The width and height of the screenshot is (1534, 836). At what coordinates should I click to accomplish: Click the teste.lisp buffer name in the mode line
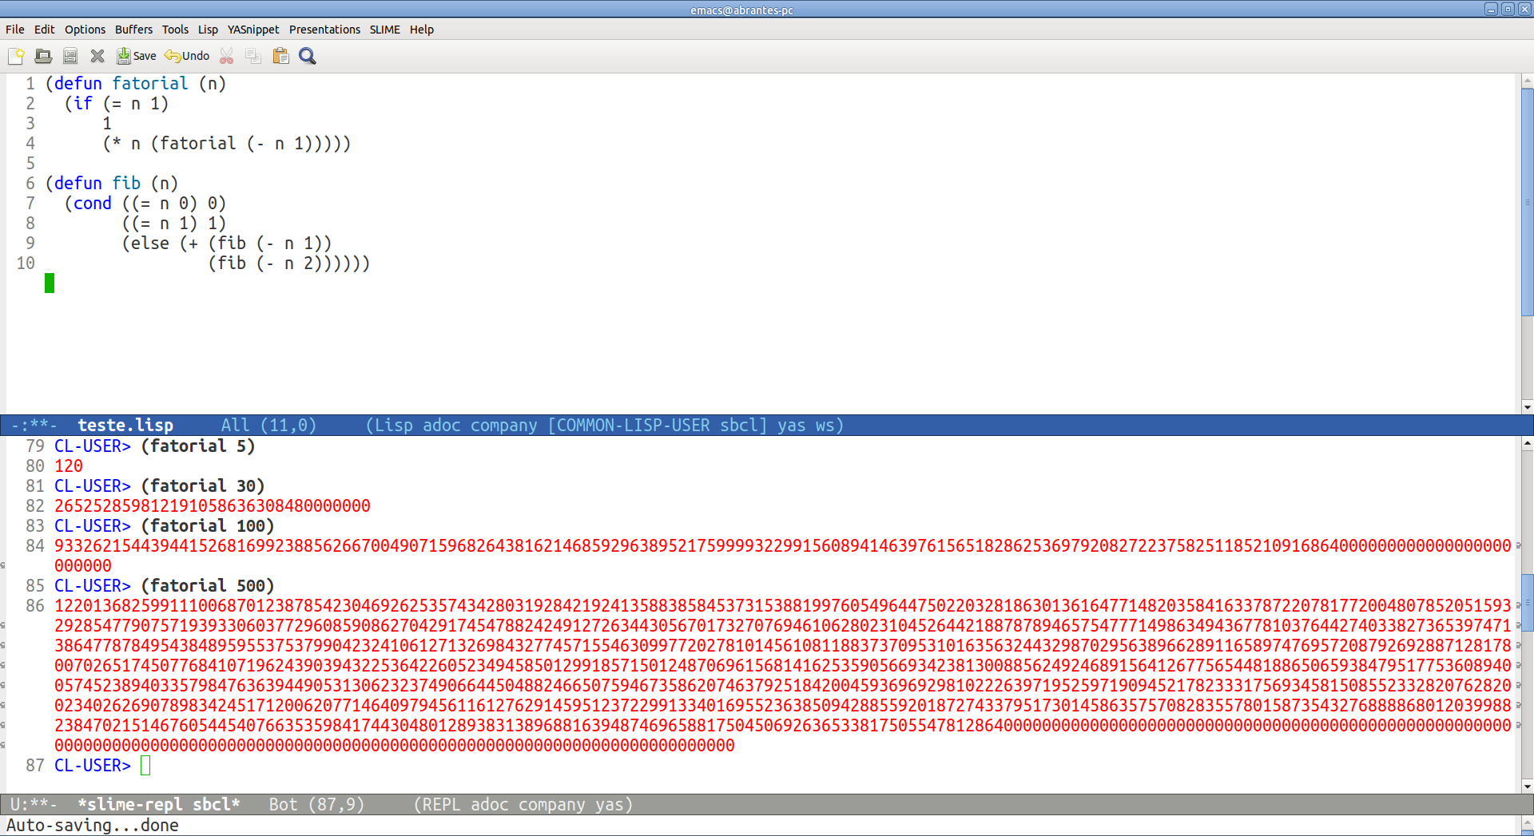click(125, 426)
